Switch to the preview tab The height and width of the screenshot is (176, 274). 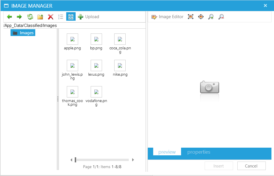pos(167,152)
